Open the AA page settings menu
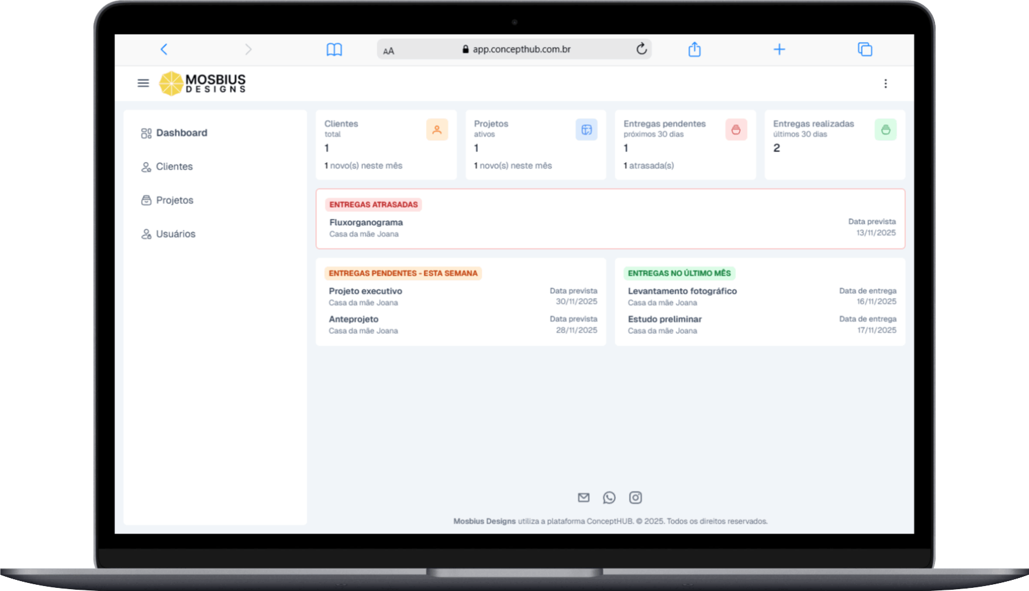1029x591 pixels. 388,50
